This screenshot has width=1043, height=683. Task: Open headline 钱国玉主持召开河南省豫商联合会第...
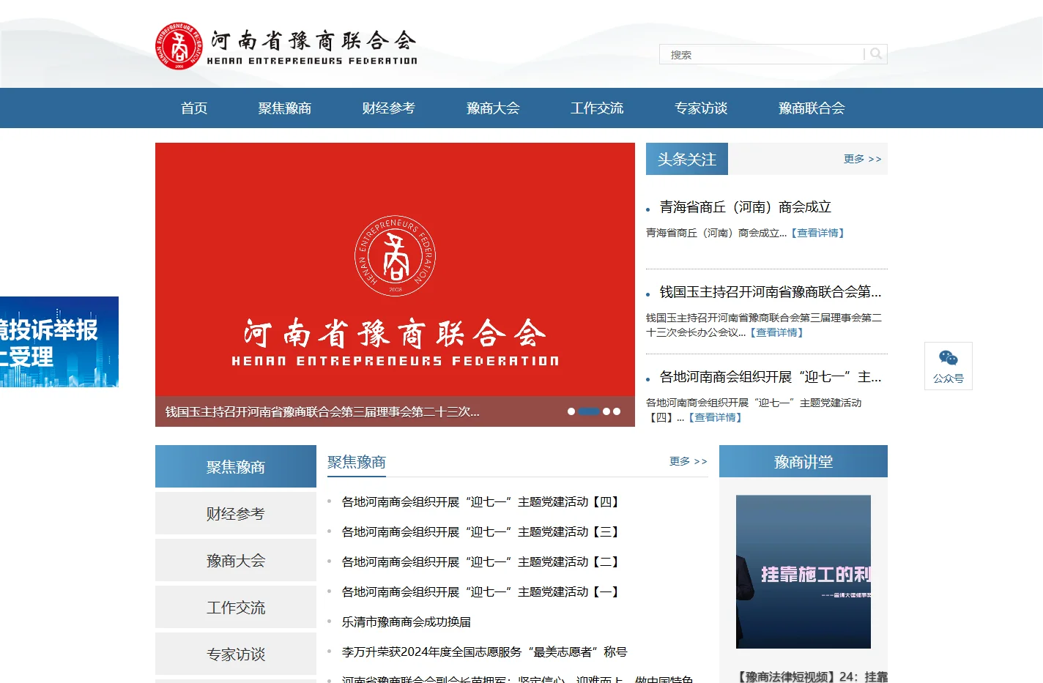coord(771,292)
